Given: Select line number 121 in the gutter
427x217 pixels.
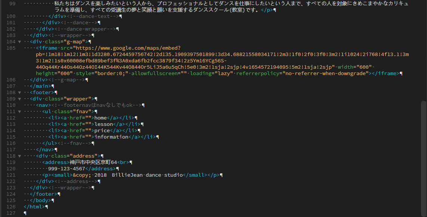Looking at the screenshot, I should coord(11,175).
